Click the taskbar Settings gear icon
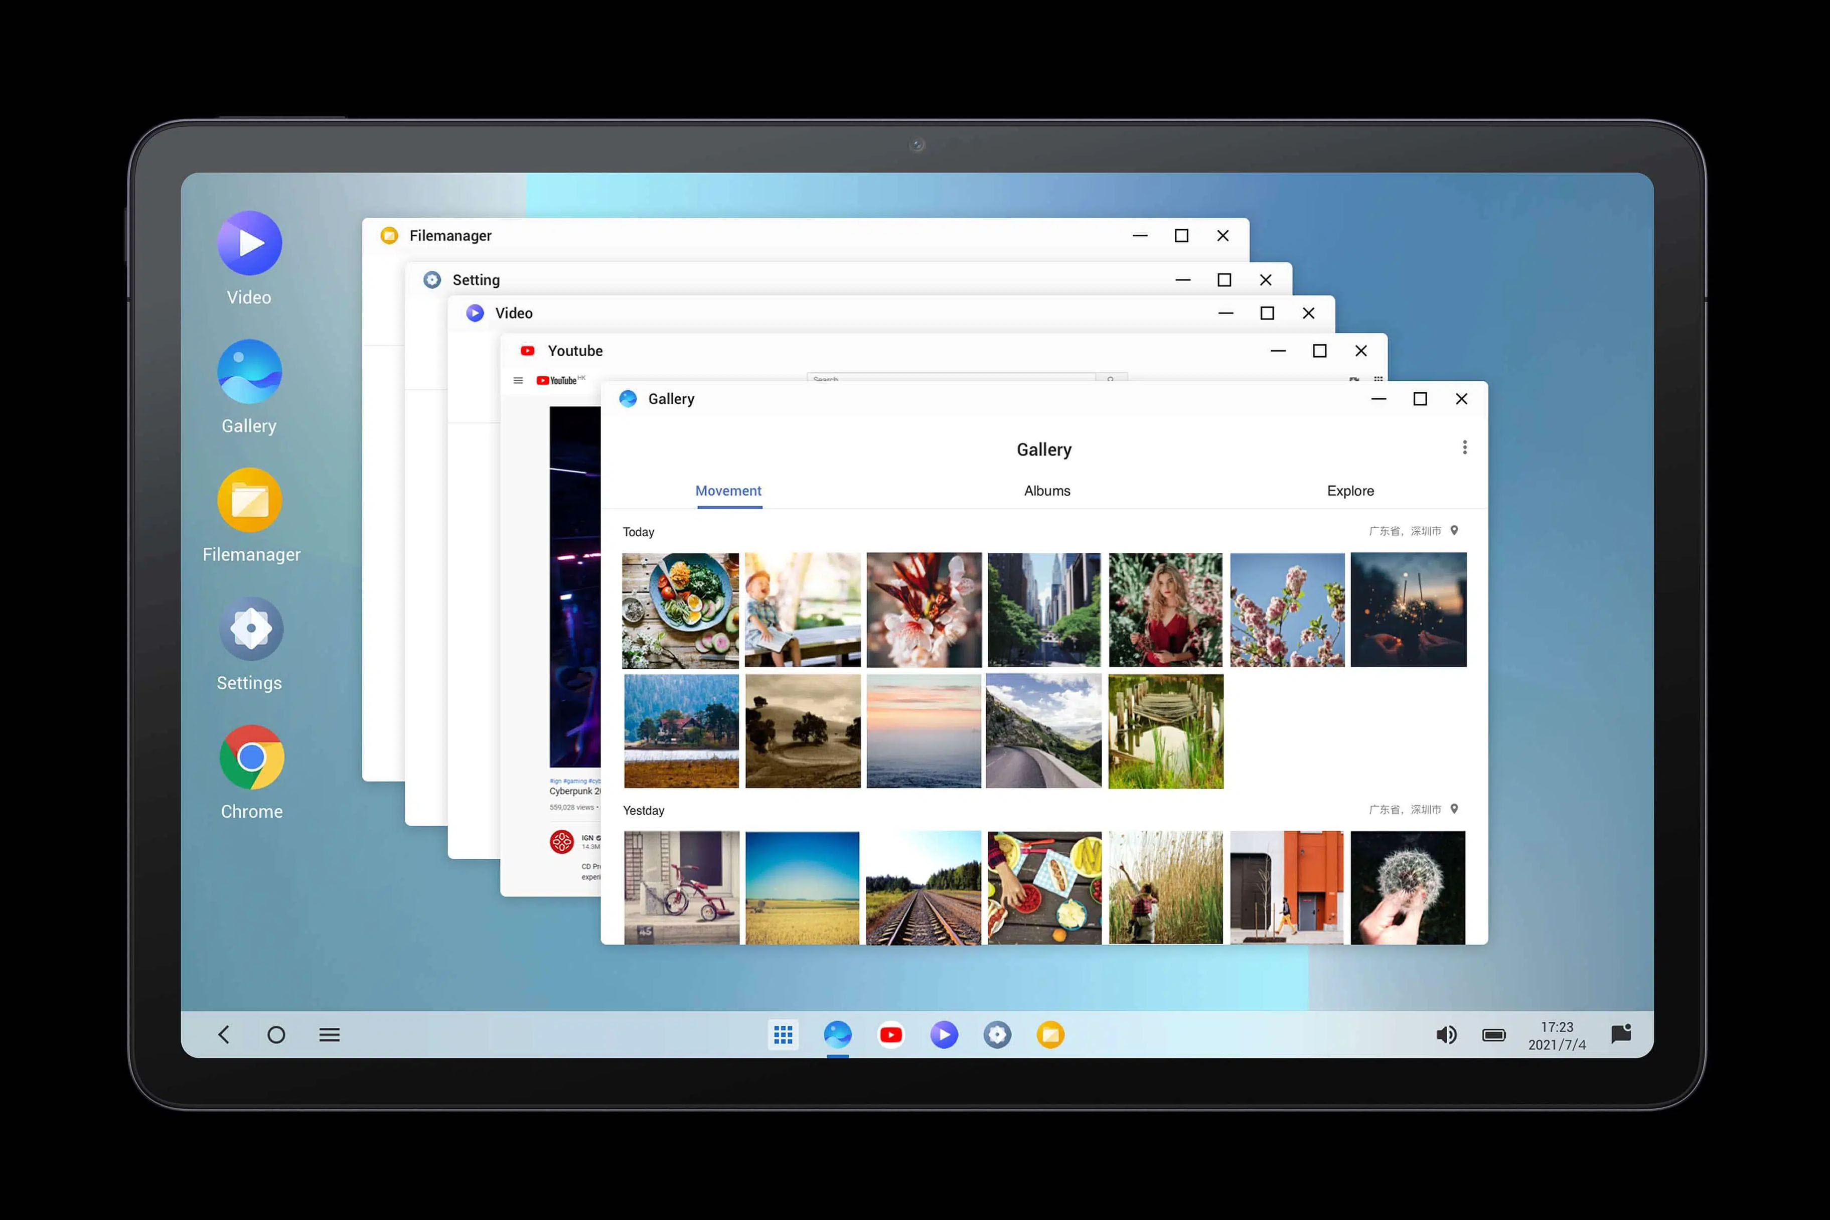The image size is (1830, 1220). [997, 1035]
